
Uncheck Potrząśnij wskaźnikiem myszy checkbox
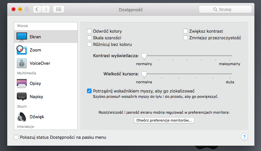click(x=89, y=91)
